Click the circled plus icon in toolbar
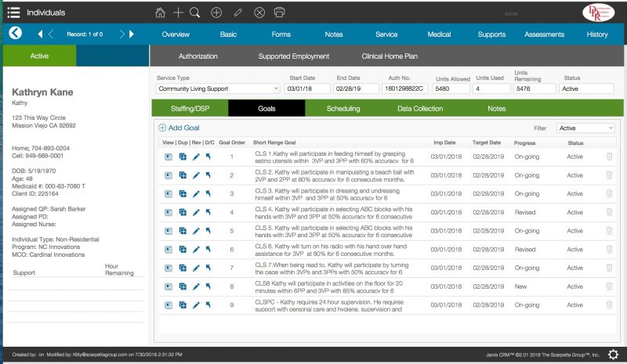Viewport: 627px width, 364px height. coord(216,13)
